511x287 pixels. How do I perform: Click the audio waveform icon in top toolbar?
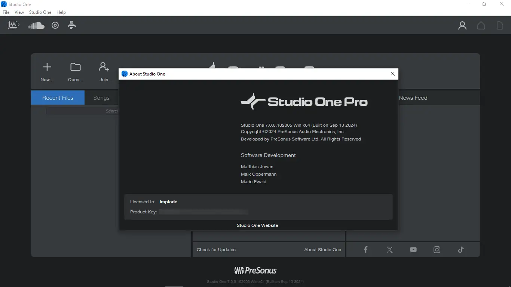pyautogui.click(x=13, y=25)
